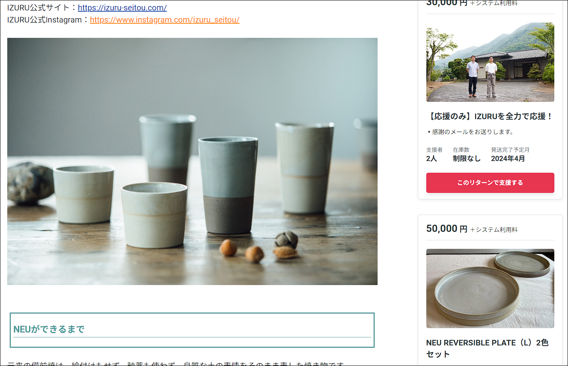The image size is (568, 366).
Task: Click the 'IZURU公式Instagram：' label text
Action: (48, 20)
